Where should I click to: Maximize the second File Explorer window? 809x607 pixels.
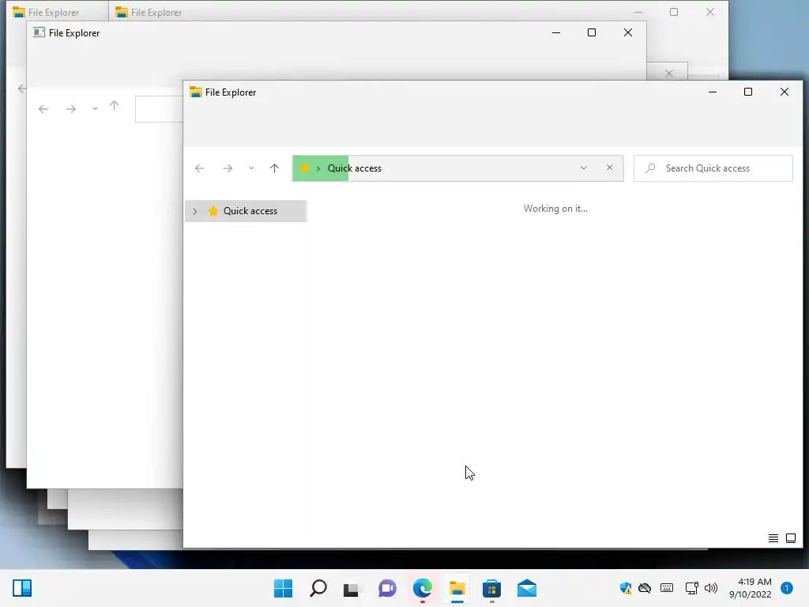(592, 32)
